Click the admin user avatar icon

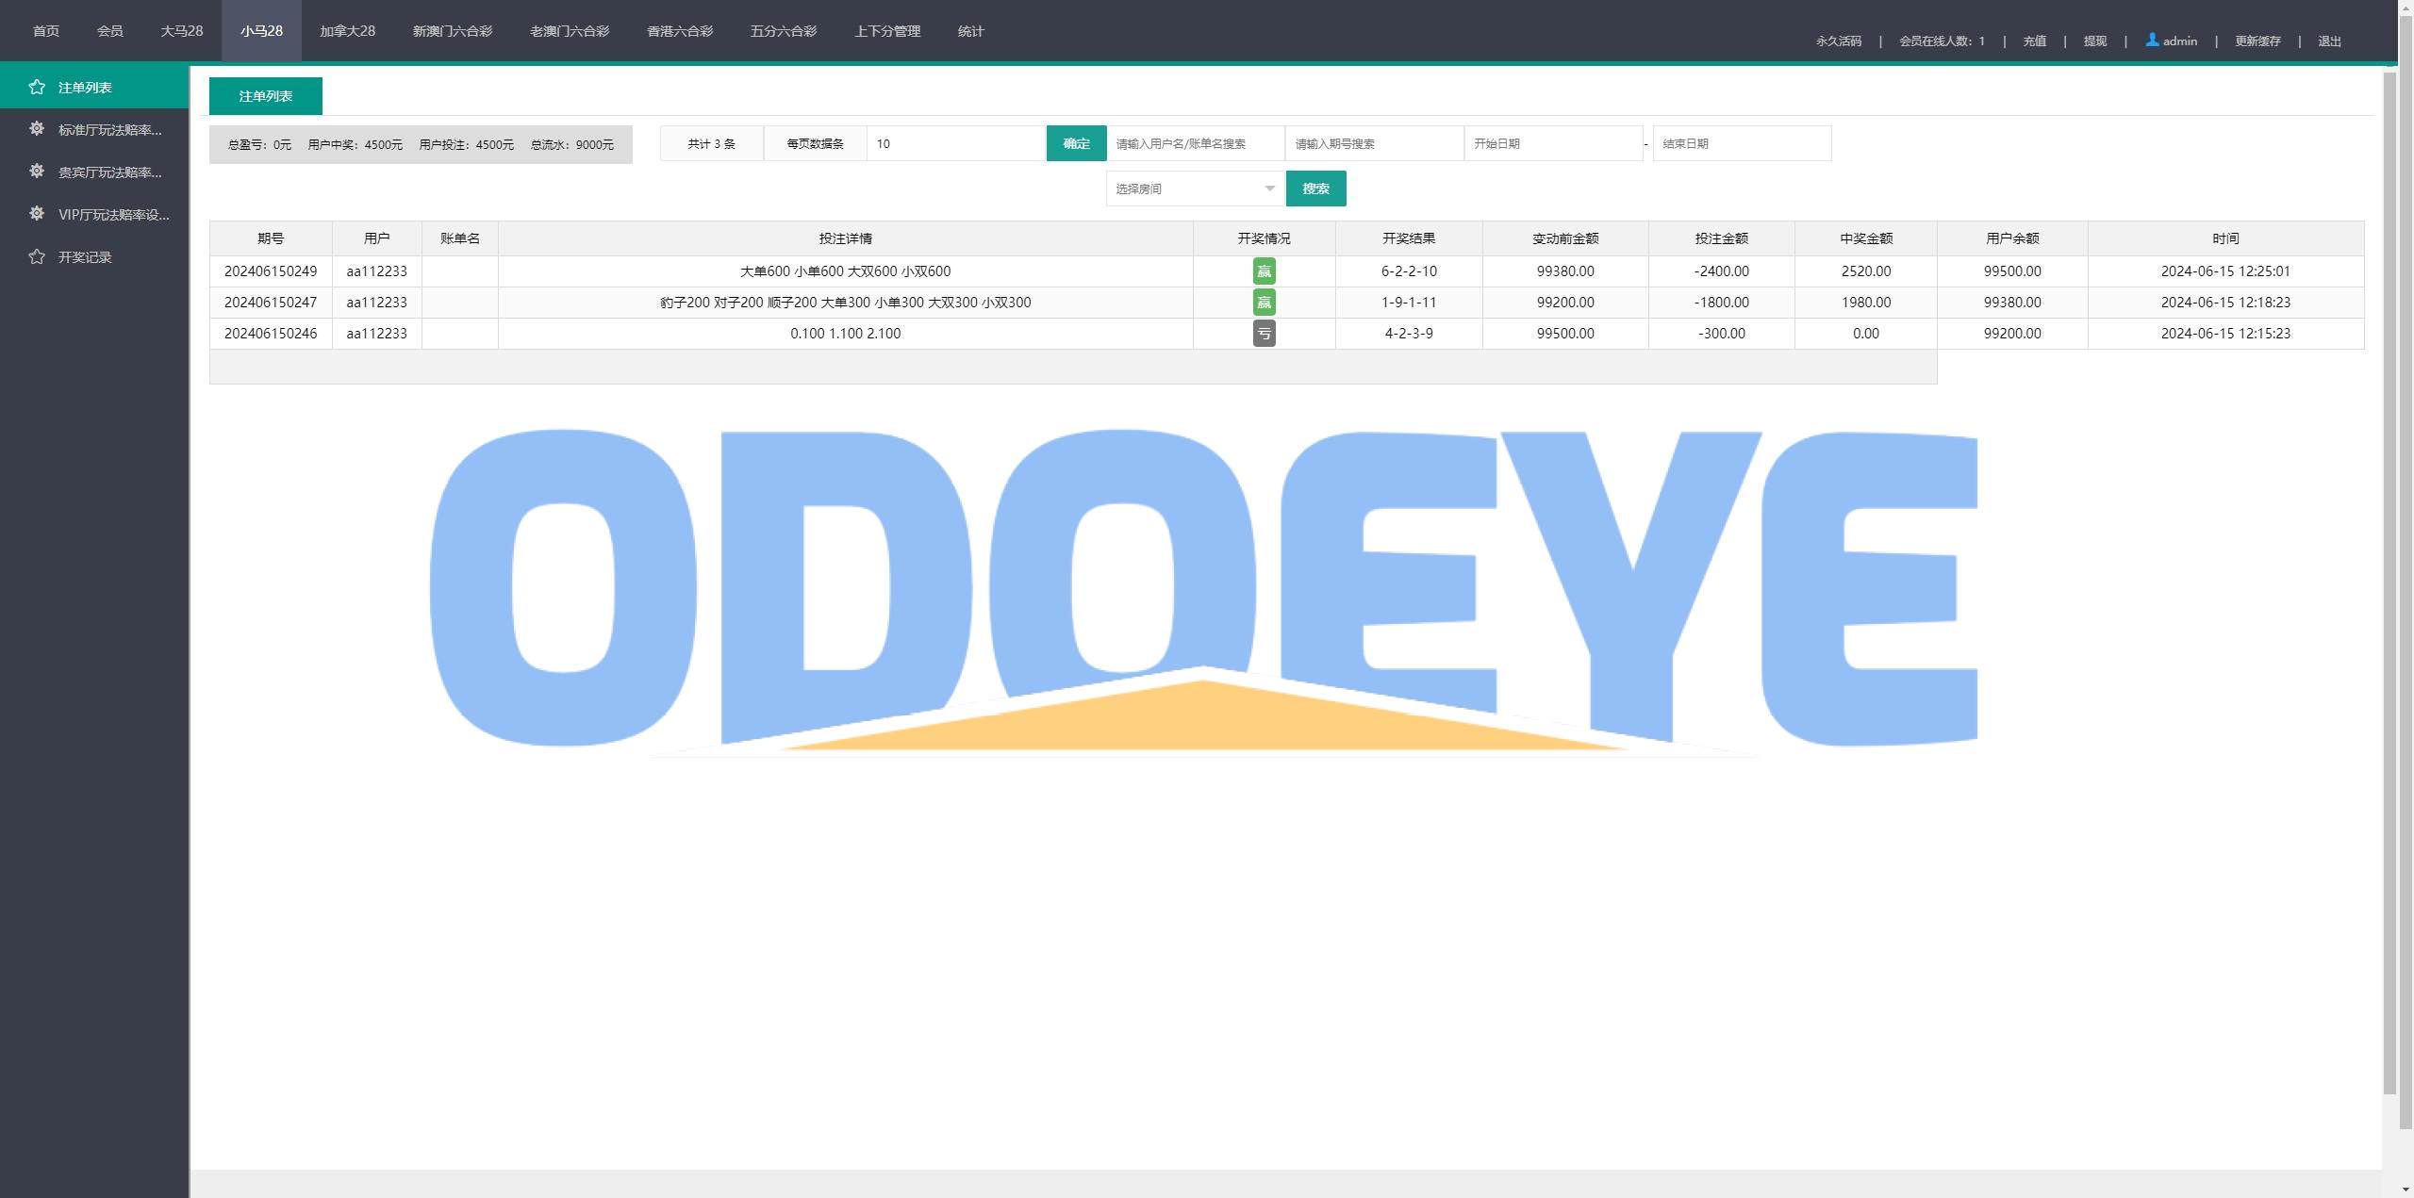pos(2152,40)
